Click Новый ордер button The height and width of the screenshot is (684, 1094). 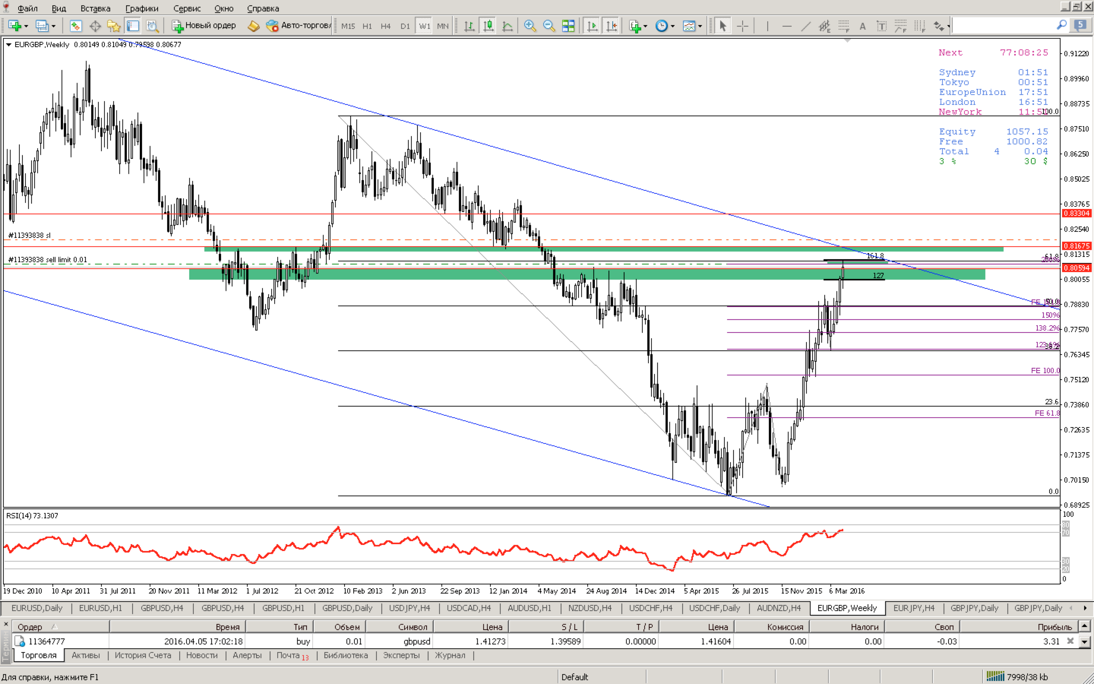click(x=204, y=25)
